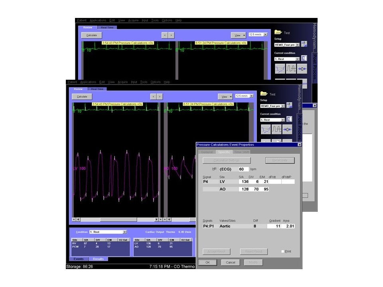Click the setup configuration icon beside HEMO dropdown
The width and height of the screenshot is (383, 287).
(x=290, y=106)
